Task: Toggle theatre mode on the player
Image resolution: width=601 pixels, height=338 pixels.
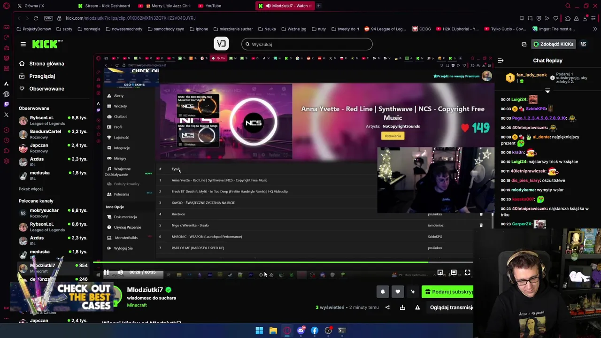Action: (x=454, y=272)
